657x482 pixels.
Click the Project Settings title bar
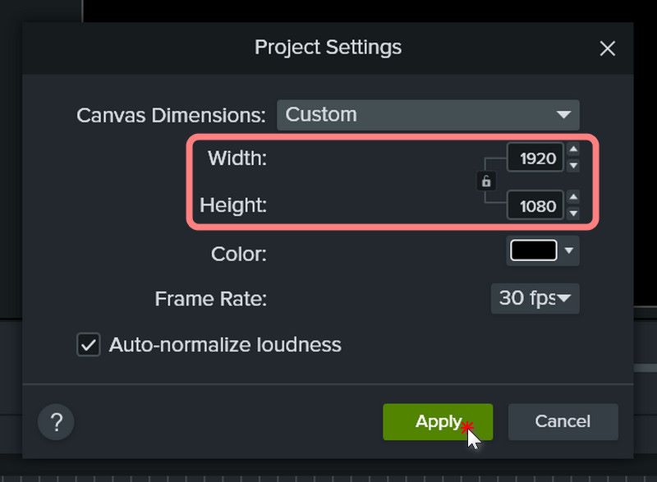click(x=328, y=48)
